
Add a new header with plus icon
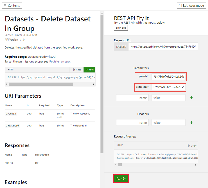(x=192, y=122)
